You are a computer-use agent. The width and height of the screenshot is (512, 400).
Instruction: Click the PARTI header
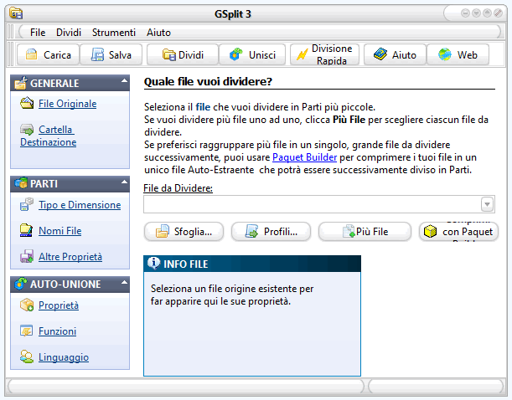70,184
